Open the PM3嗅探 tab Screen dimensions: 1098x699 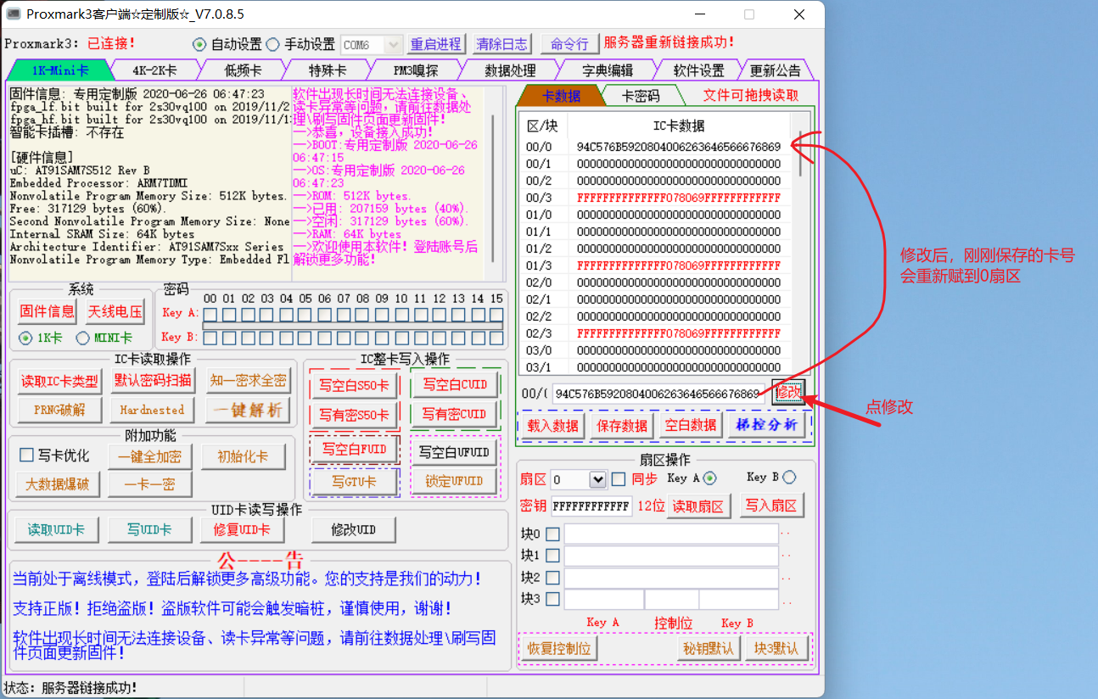pyautogui.click(x=416, y=70)
